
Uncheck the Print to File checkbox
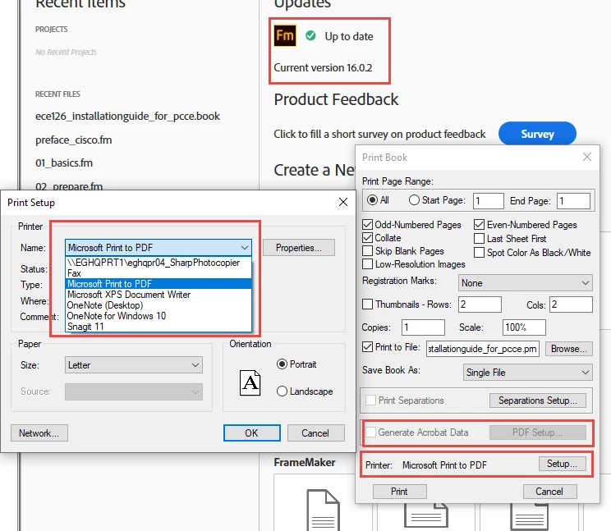point(367,347)
